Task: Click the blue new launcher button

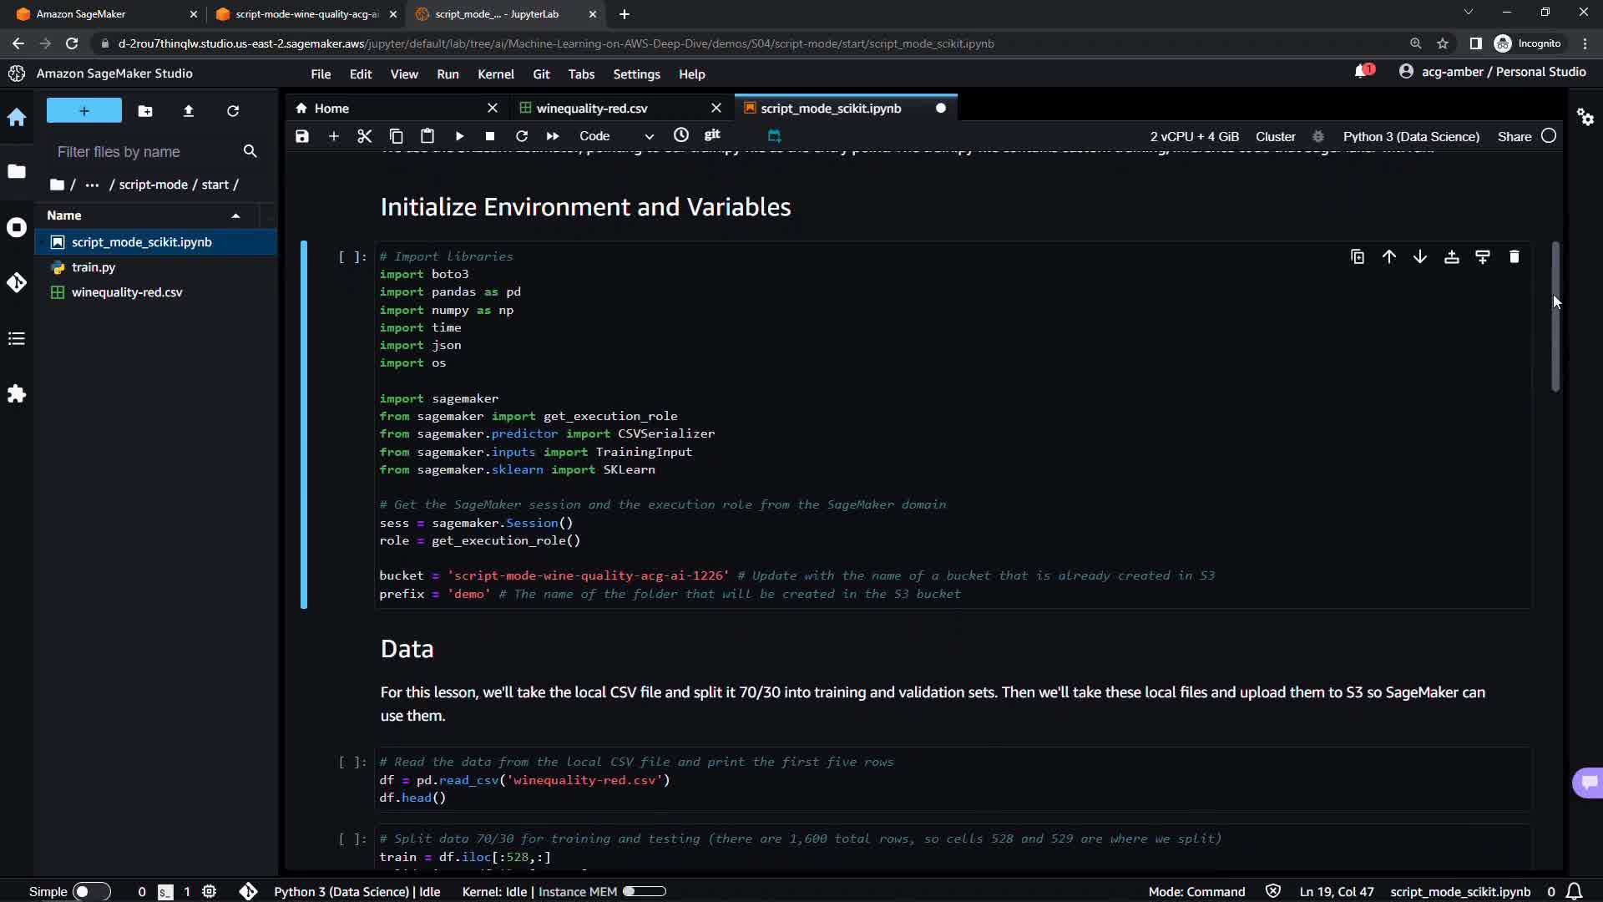Action: [x=83, y=111]
